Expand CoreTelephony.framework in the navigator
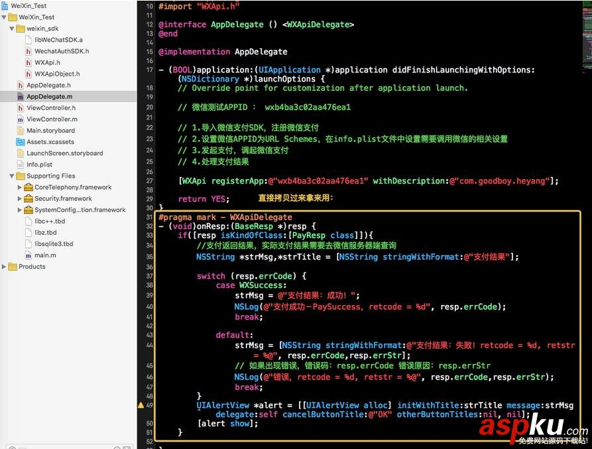The height and width of the screenshot is (449, 592). pos(20,187)
